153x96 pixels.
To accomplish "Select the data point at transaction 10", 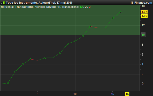I will 75,41.
